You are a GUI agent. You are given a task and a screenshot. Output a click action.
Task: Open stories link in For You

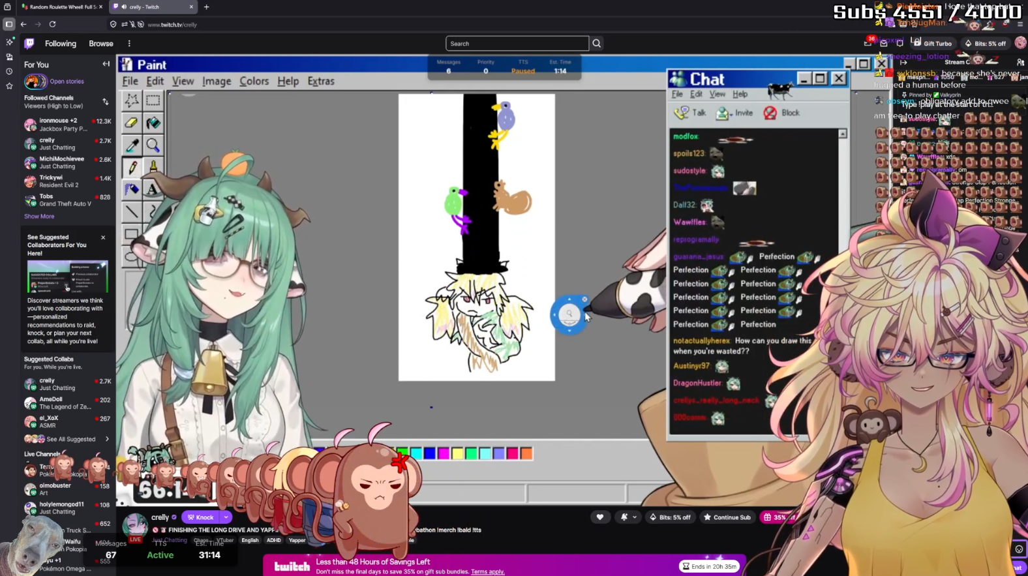point(67,82)
